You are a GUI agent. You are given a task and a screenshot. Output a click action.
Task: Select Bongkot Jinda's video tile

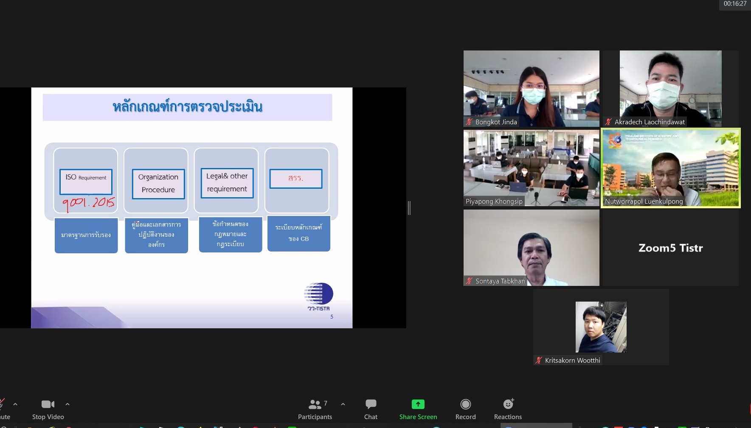(x=532, y=89)
